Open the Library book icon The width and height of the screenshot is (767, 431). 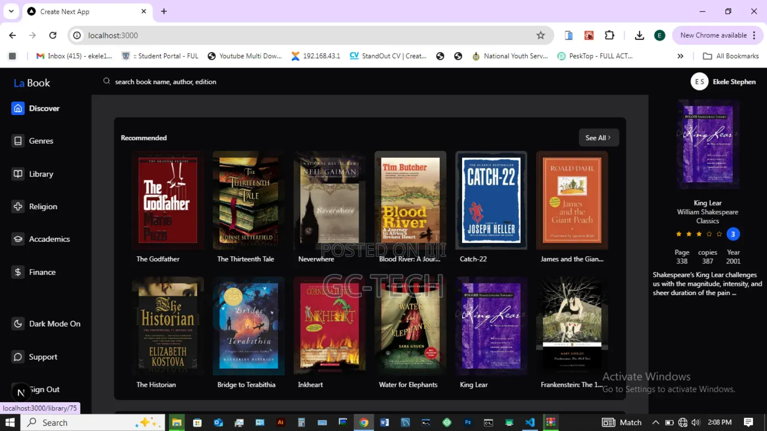pos(18,174)
